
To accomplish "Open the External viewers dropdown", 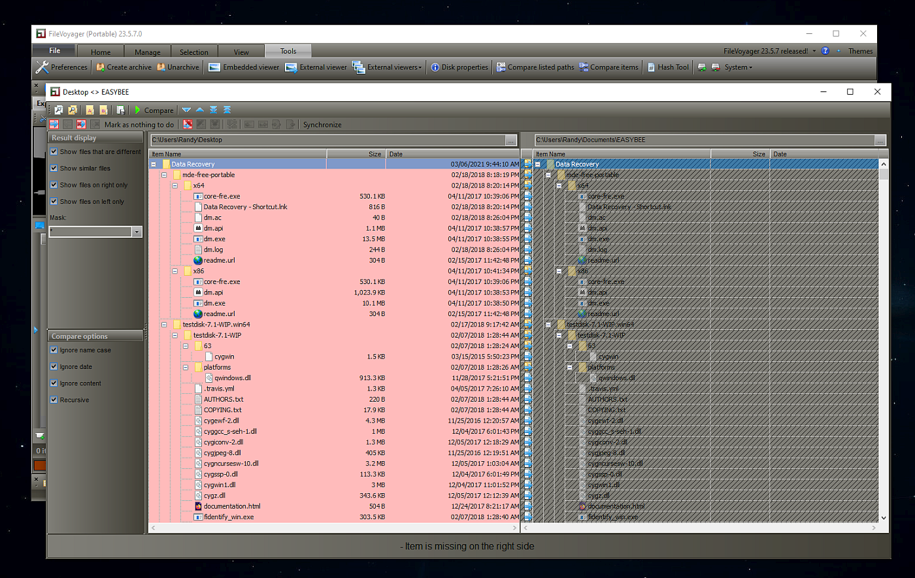I will point(388,67).
